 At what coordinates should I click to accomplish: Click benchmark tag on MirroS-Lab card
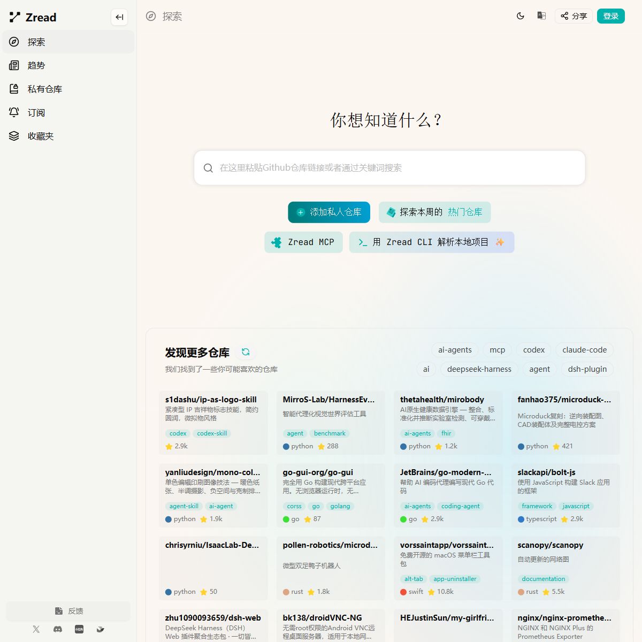(x=330, y=433)
